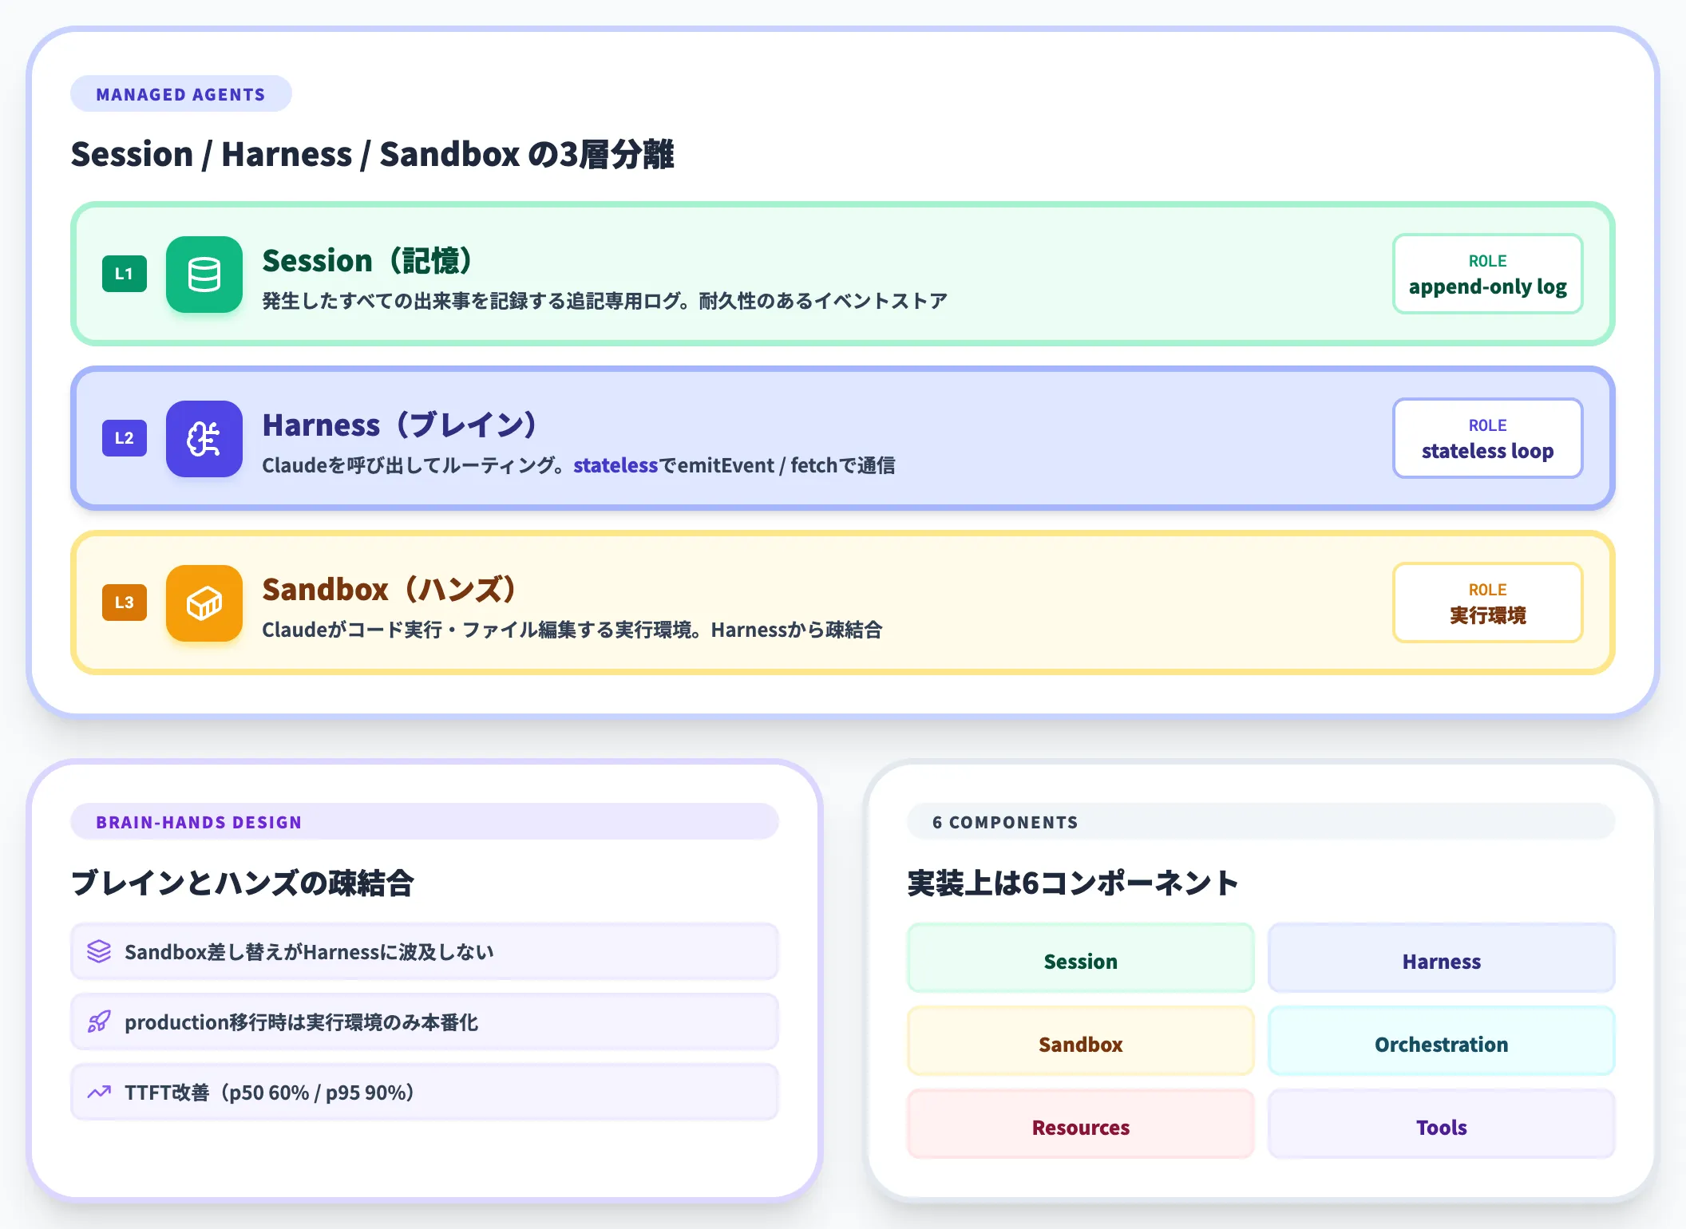Click the Harness description Claudeを呼び出して text
Image resolution: width=1686 pixels, height=1229 pixels.
point(578,465)
